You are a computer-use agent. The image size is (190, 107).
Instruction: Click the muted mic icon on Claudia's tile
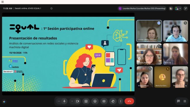(x=159, y=46)
